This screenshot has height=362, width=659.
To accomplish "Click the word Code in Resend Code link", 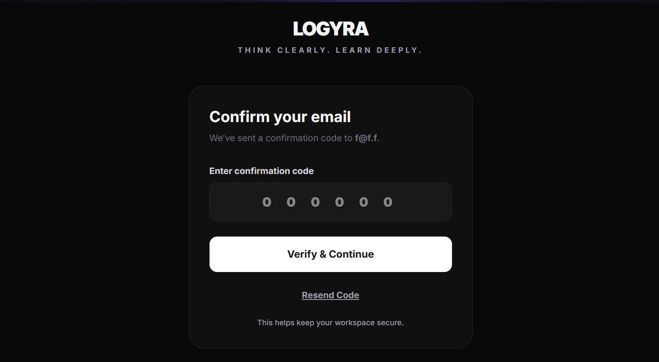I will pyautogui.click(x=348, y=295).
